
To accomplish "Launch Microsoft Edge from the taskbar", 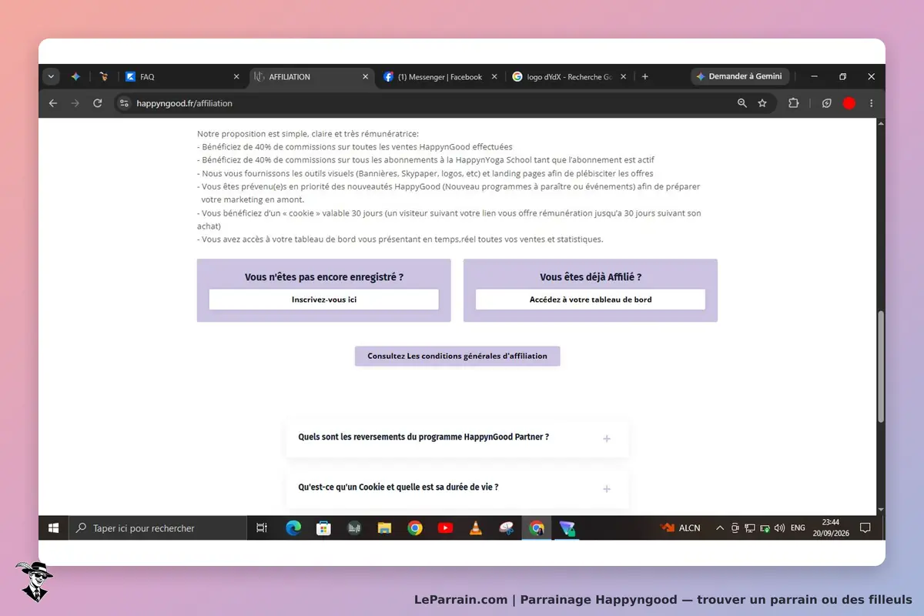I will coord(293,528).
